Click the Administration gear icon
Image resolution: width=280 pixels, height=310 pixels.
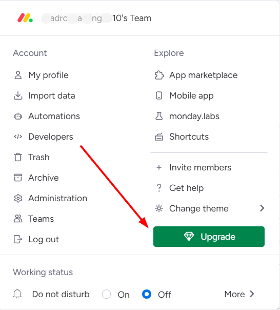(x=18, y=198)
